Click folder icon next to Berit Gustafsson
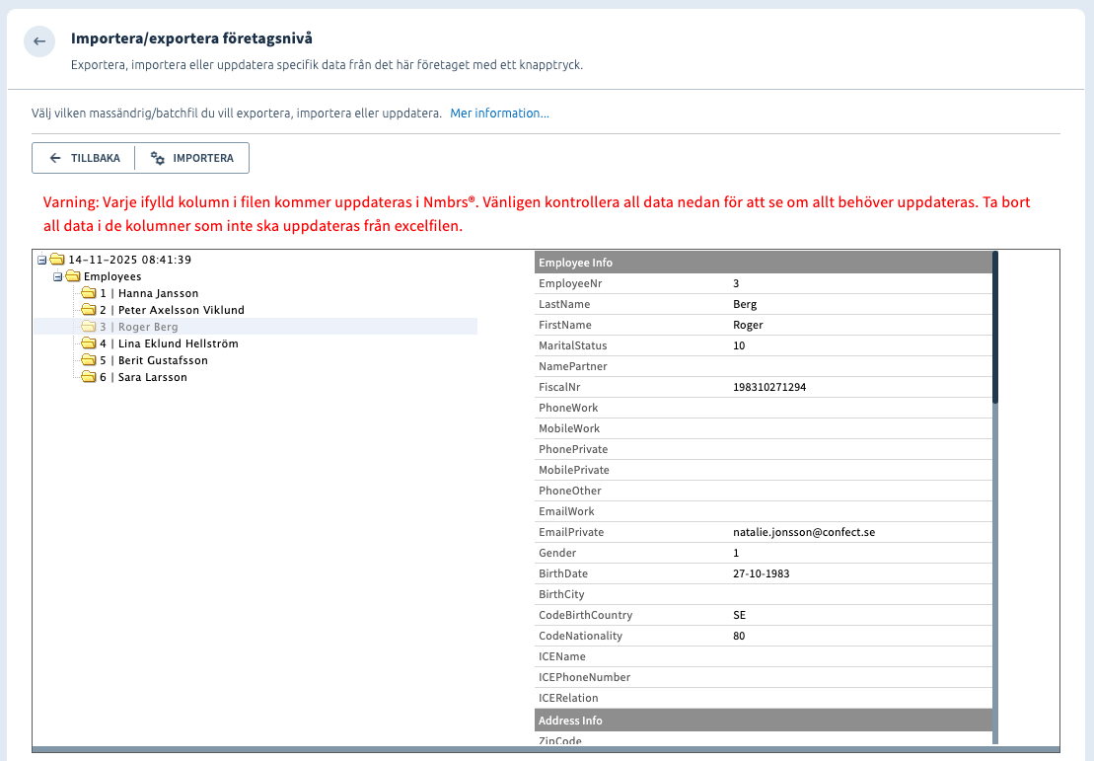 [89, 360]
